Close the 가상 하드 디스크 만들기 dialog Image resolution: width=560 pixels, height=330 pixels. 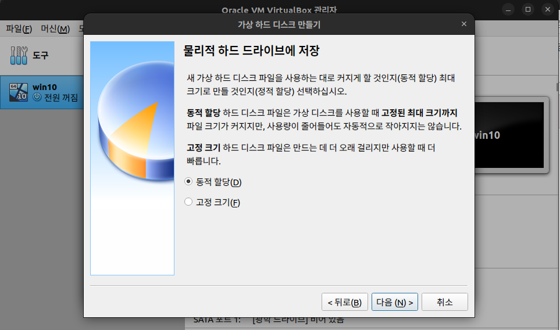(x=464, y=24)
